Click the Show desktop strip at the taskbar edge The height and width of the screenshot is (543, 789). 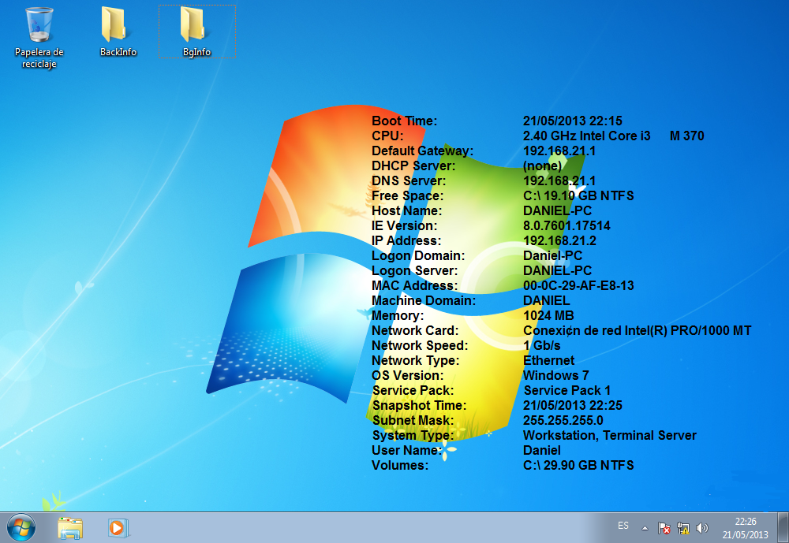(x=784, y=527)
